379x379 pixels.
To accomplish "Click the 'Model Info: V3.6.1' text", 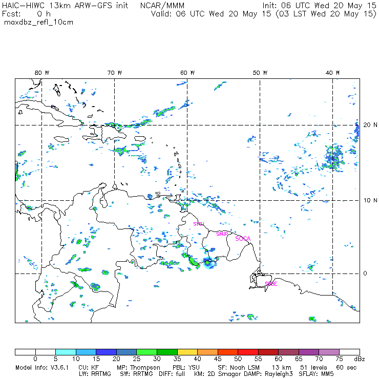I will pyautogui.click(x=42, y=368).
